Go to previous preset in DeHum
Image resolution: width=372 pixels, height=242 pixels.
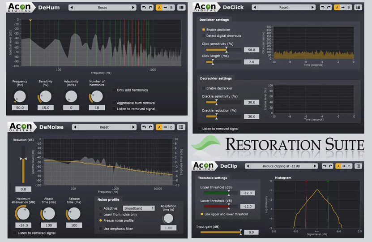[72, 8]
